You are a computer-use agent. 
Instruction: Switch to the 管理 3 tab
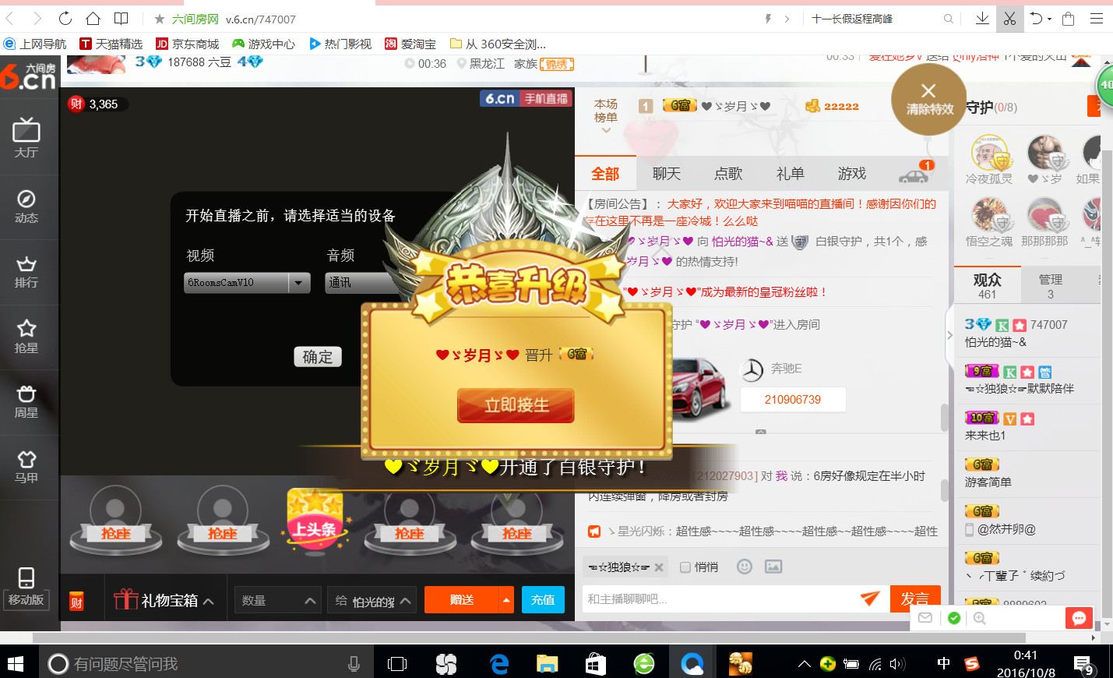1051,285
